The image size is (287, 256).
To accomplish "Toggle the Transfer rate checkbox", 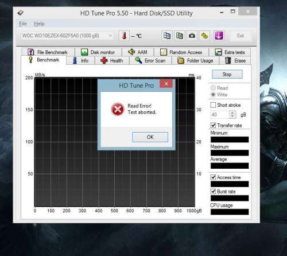I will (213, 125).
